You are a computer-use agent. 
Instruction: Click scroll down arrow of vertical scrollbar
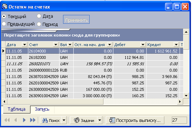186,96
